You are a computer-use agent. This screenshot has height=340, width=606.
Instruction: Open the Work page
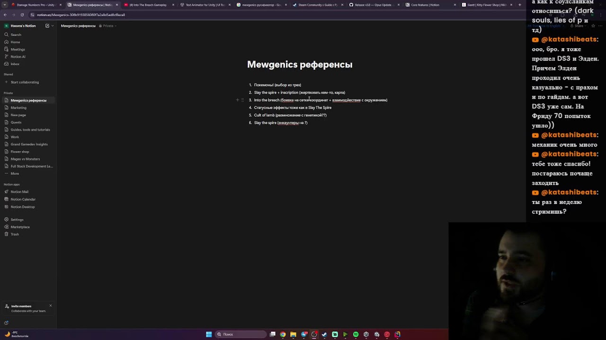point(28,137)
